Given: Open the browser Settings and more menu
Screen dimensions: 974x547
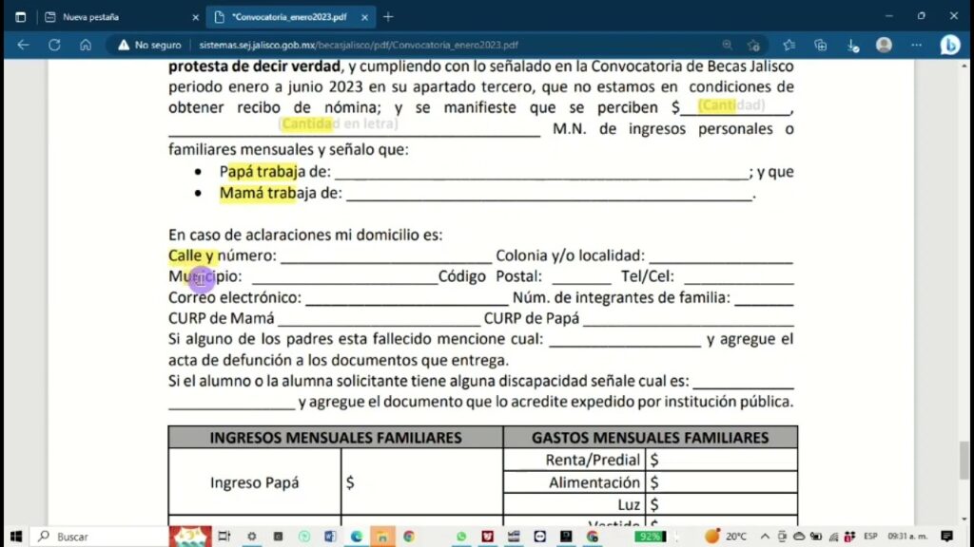Looking at the screenshot, I should (x=915, y=45).
